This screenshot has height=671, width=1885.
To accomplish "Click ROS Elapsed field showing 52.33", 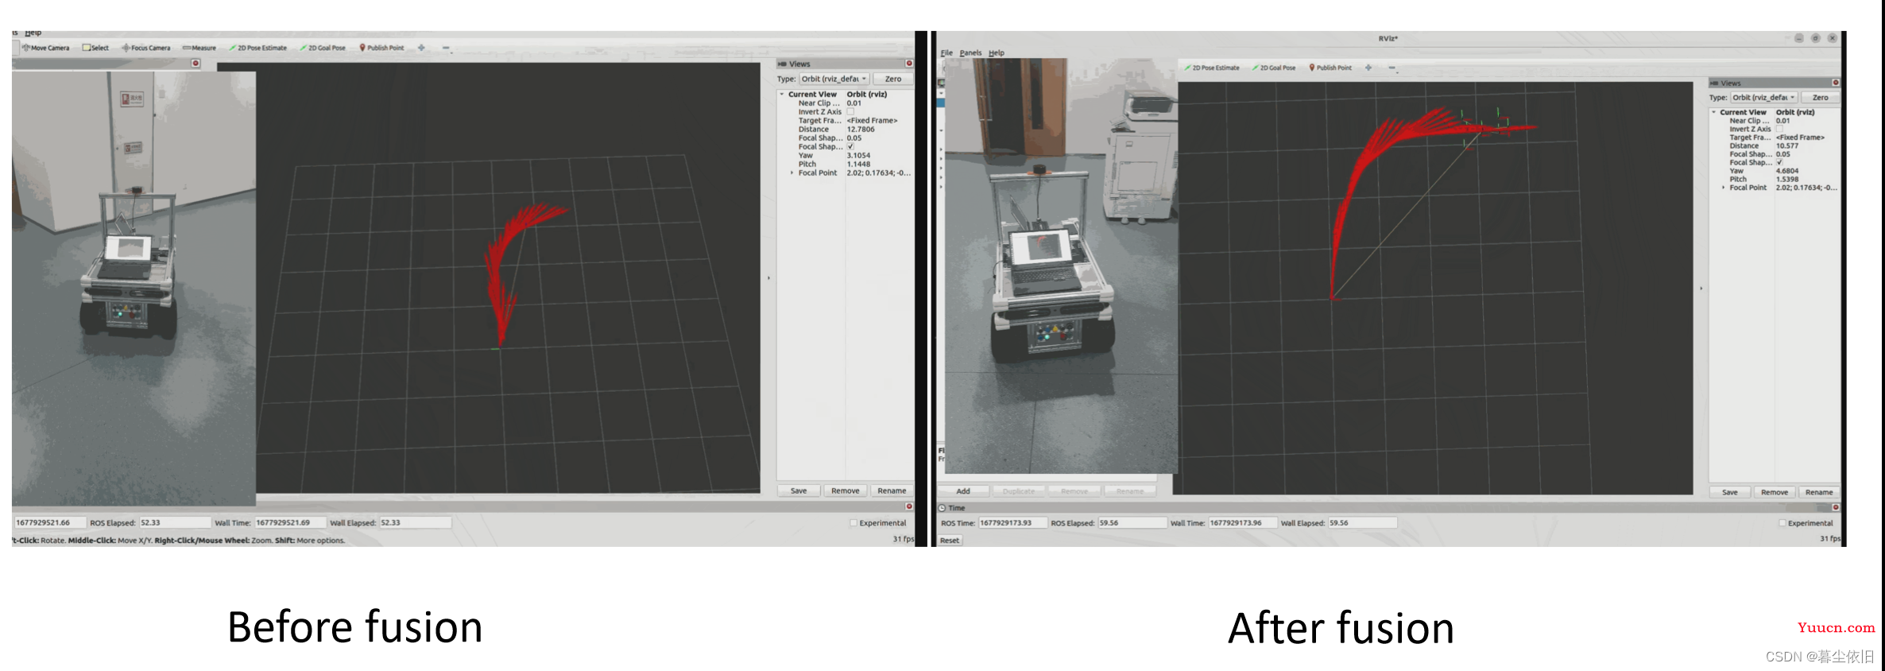I will [175, 522].
